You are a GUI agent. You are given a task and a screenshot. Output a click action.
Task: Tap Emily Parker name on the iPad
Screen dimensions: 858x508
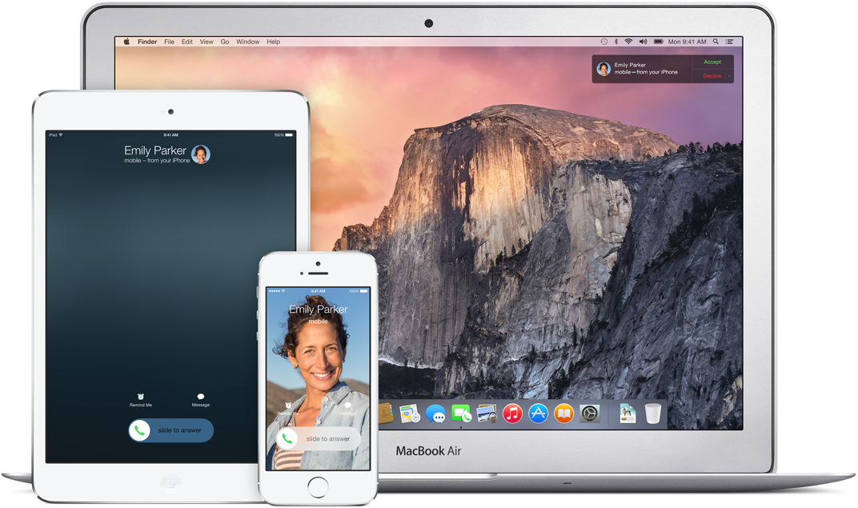click(x=155, y=150)
